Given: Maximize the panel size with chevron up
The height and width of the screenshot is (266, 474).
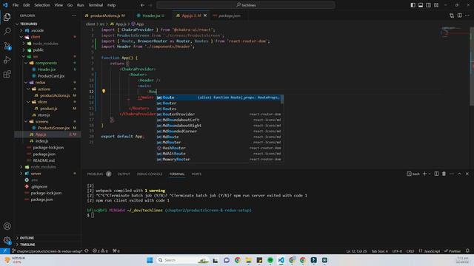Looking at the screenshot, I should pos(459,174).
